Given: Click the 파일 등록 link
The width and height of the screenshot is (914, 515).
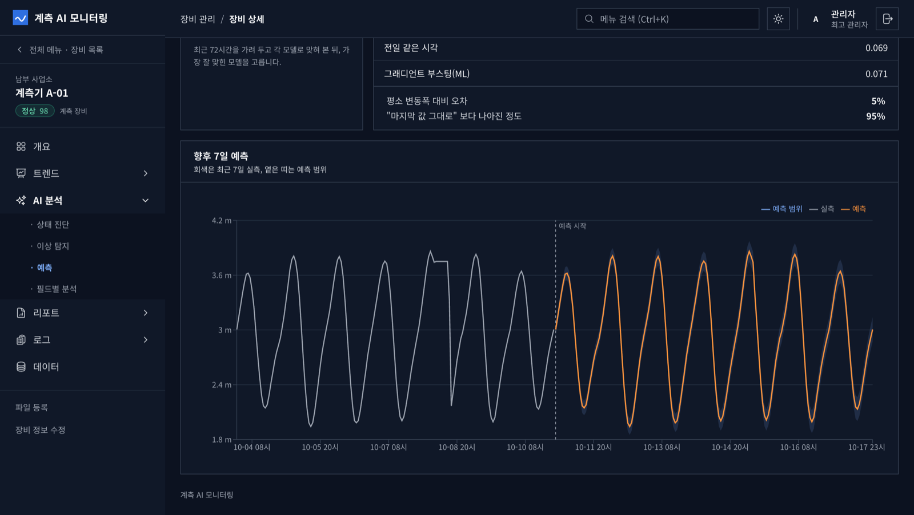Looking at the screenshot, I should [x=31, y=407].
